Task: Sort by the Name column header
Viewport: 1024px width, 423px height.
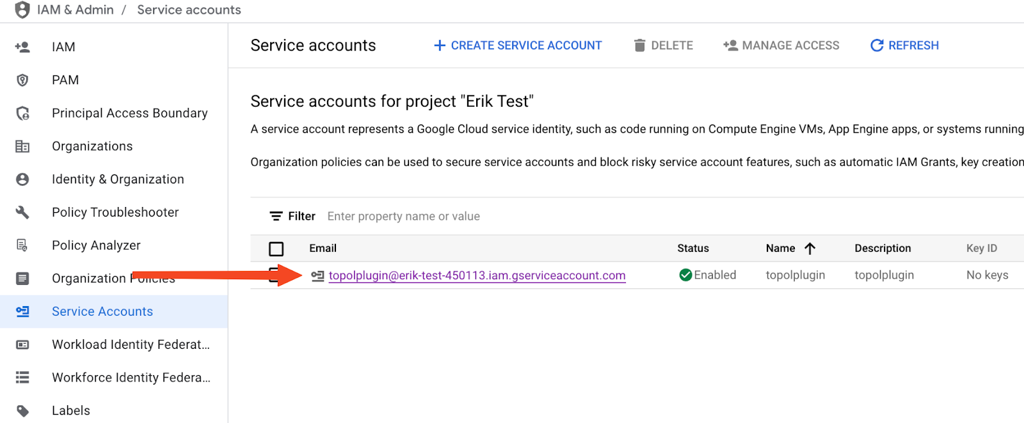Action: (781, 249)
